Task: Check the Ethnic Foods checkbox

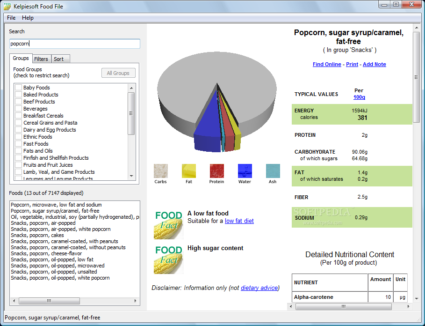Action: point(18,137)
